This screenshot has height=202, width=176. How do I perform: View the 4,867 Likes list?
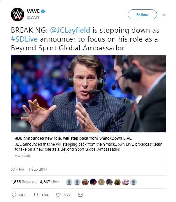pyautogui.click(x=50, y=182)
